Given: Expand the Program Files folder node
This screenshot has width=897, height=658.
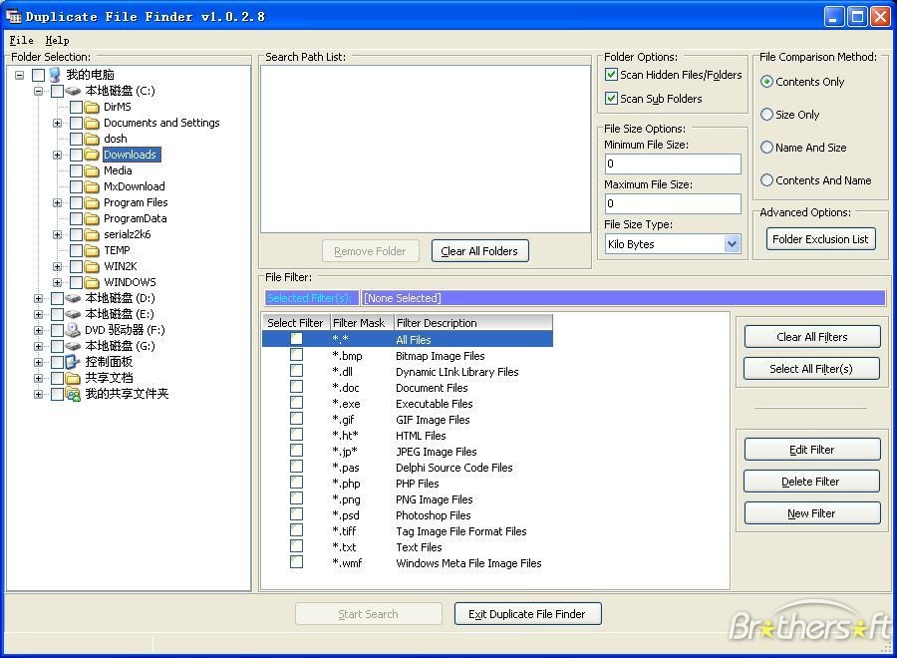Looking at the screenshot, I should coord(57,202).
